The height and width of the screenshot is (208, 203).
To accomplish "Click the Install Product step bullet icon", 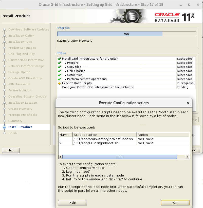I will [x=4, y=127].
